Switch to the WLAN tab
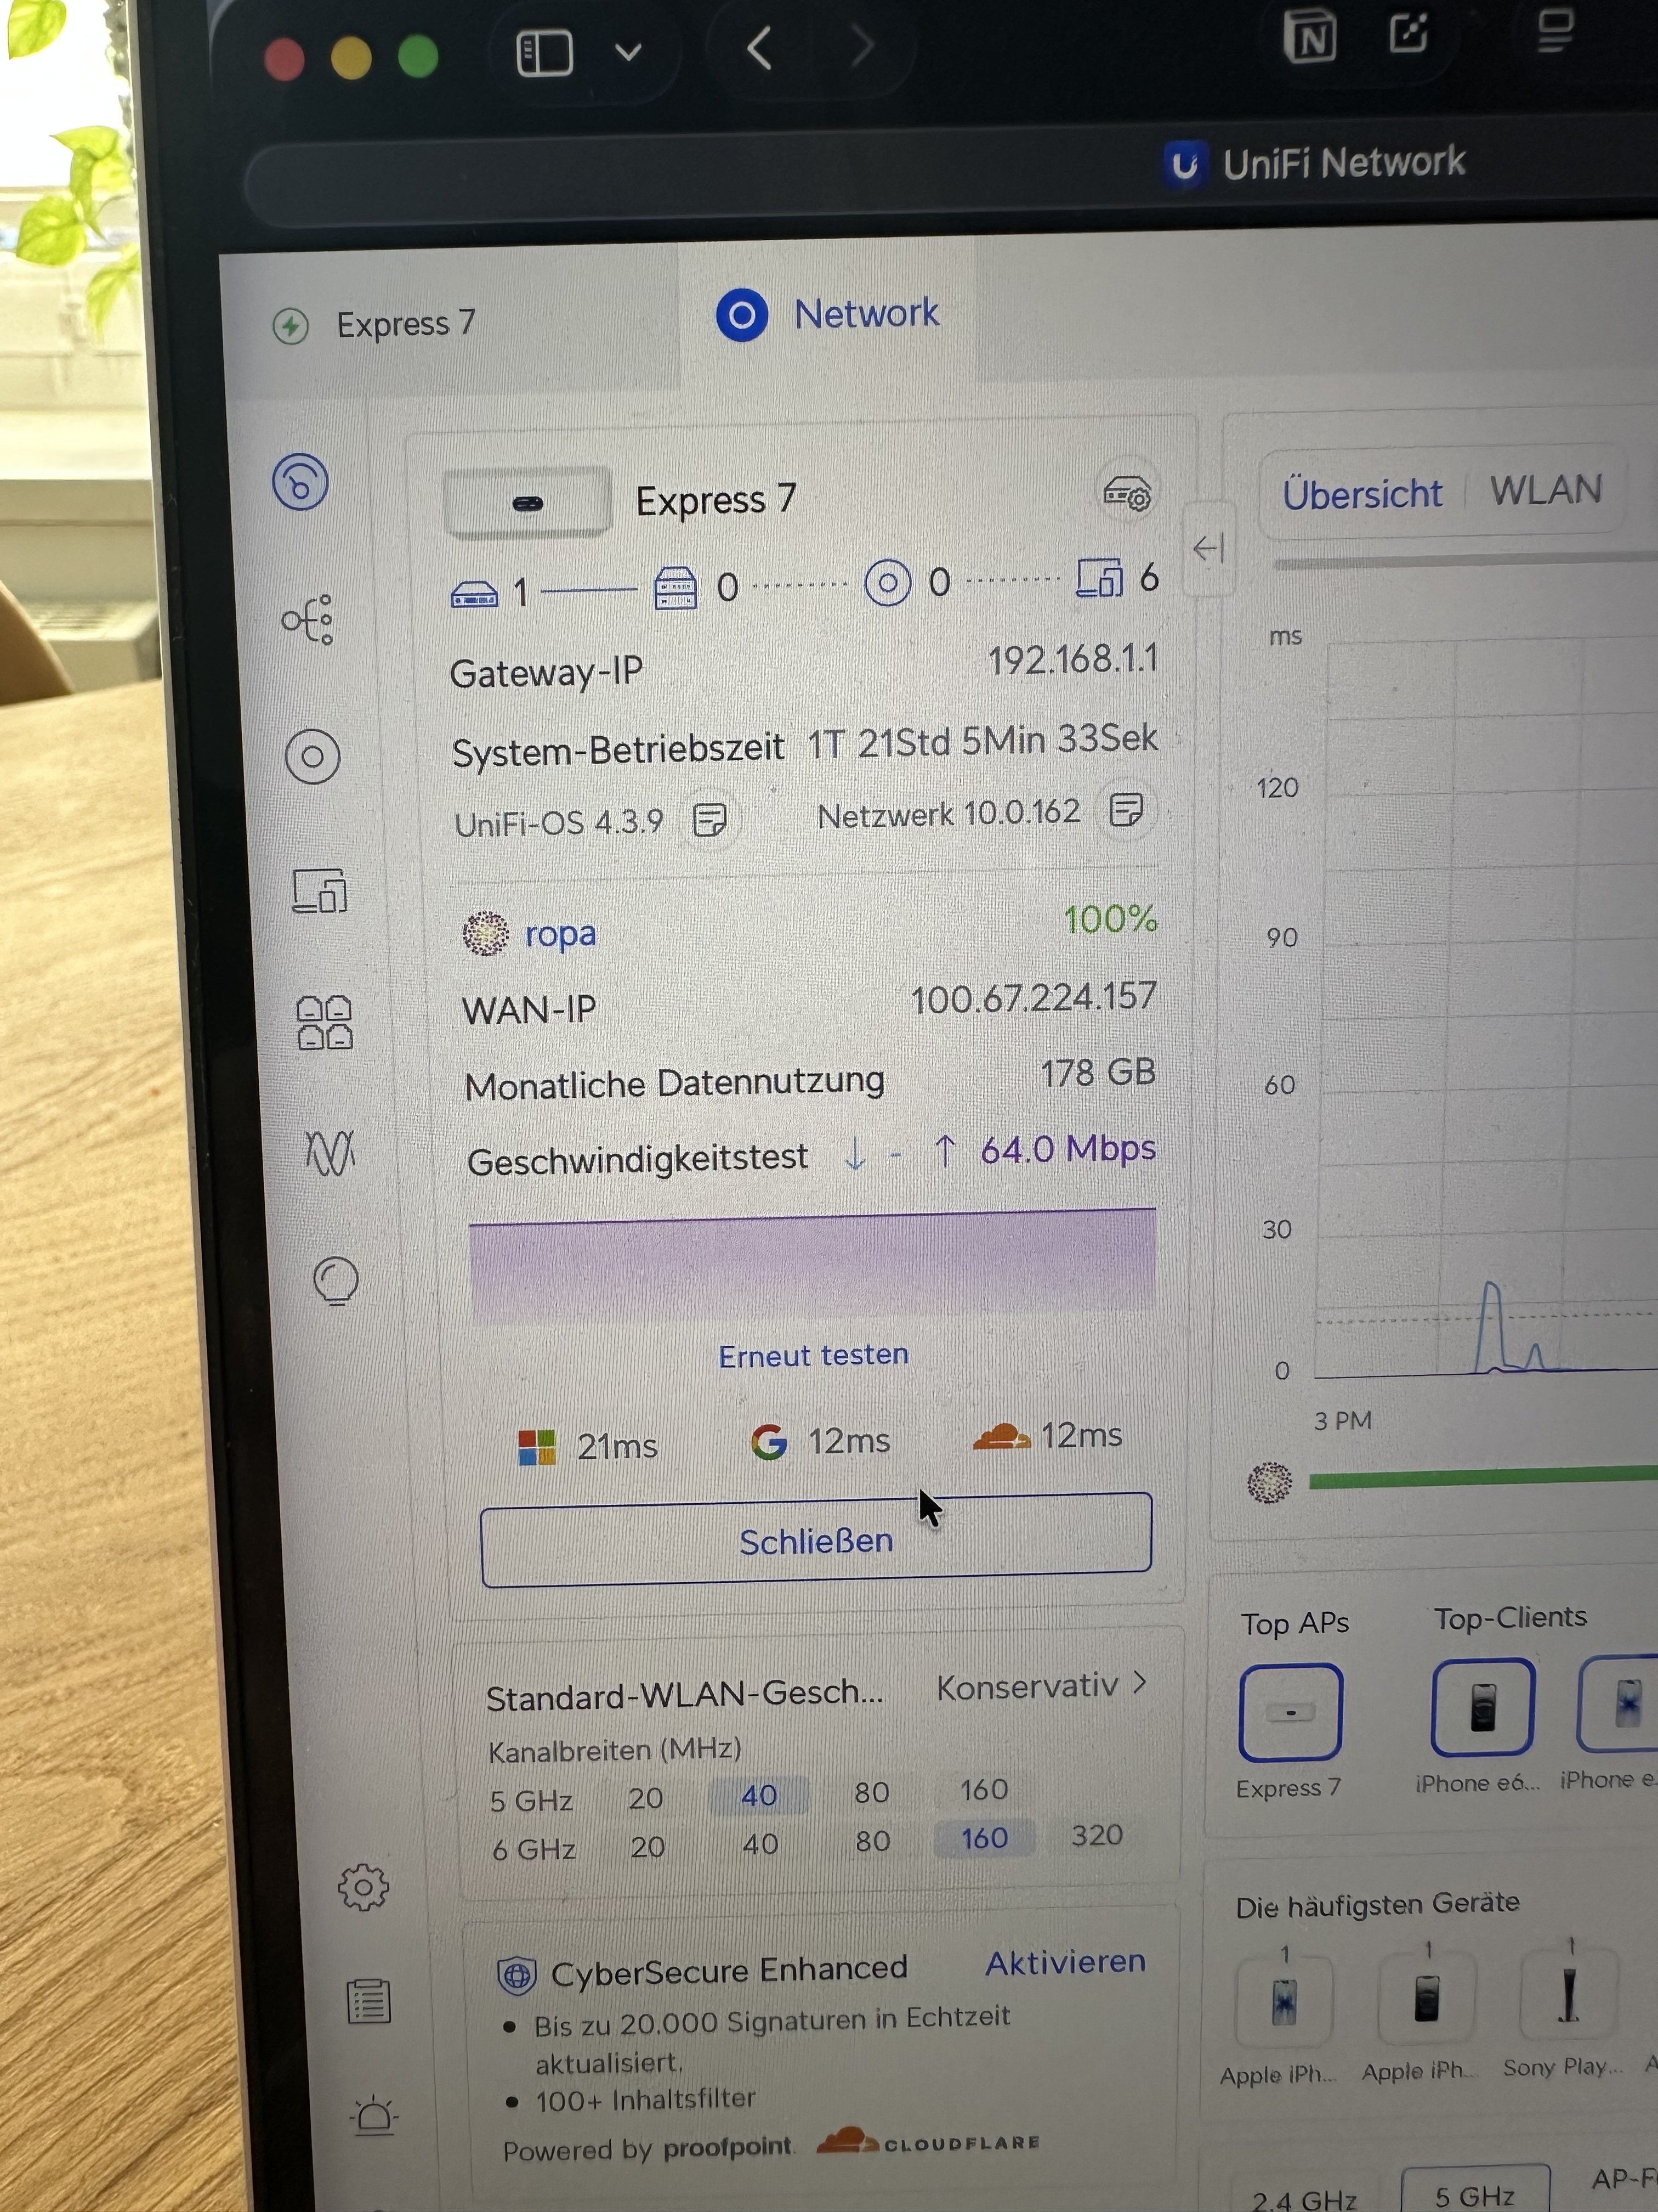 pyautogui.click(x=1545, y=490)
